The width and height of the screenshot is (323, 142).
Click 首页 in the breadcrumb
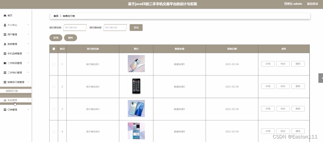point(56,16)
